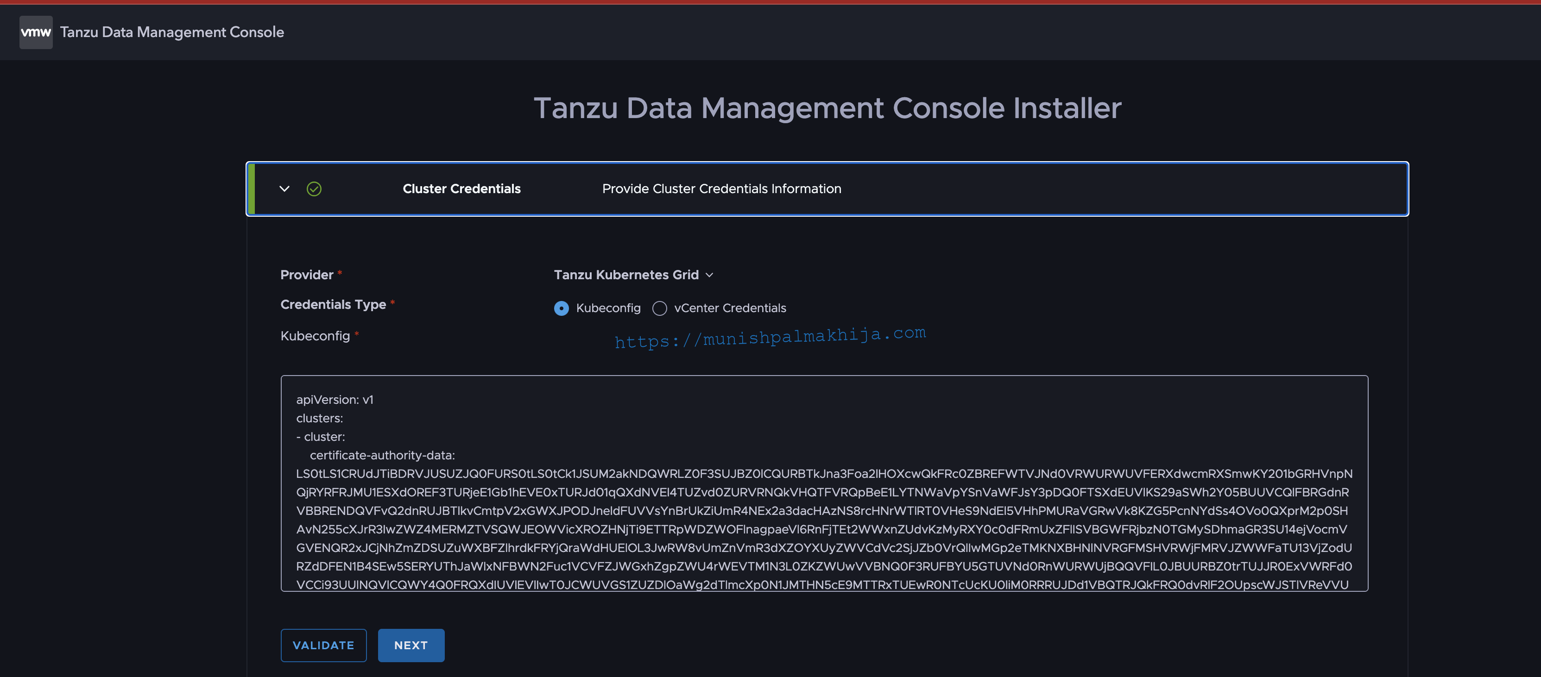Select the vCenter Credentials radio button
Viewport: 1541px width, 677px height.
660,308
